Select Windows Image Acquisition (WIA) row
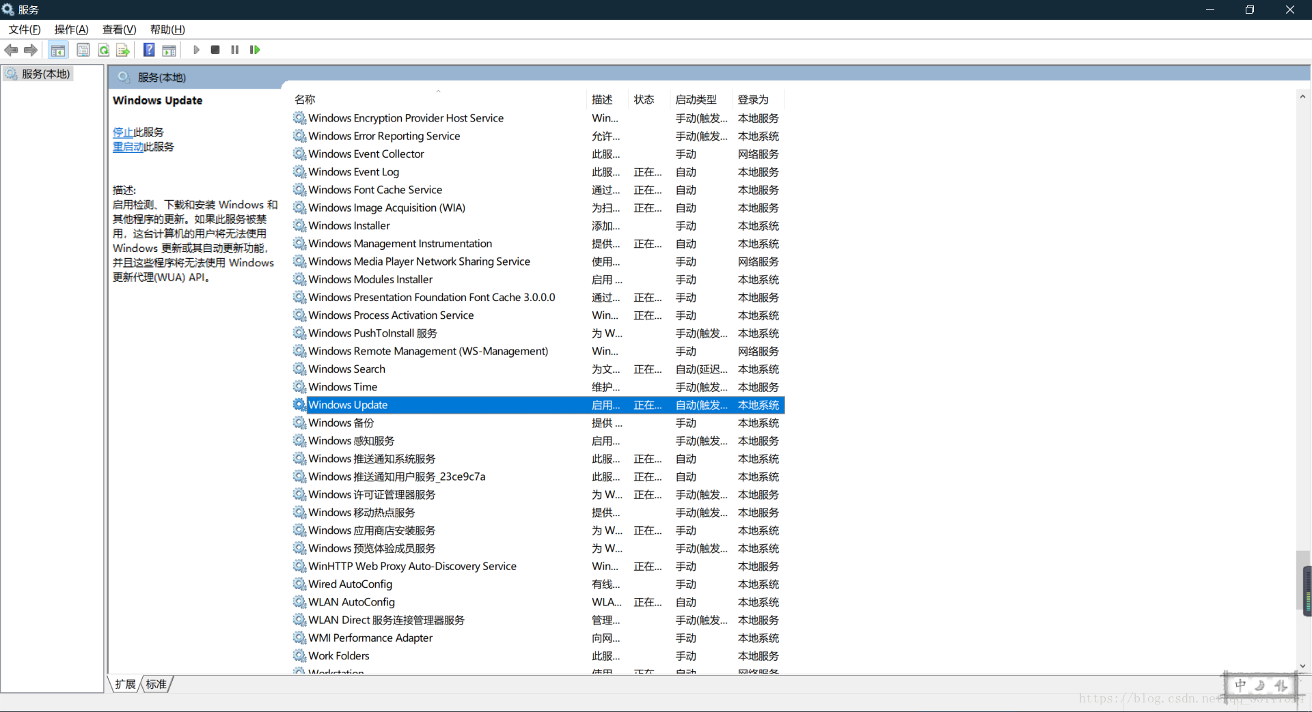This screenshot has height=712, width=1312. pyautogui.click(x=538, y=208)
